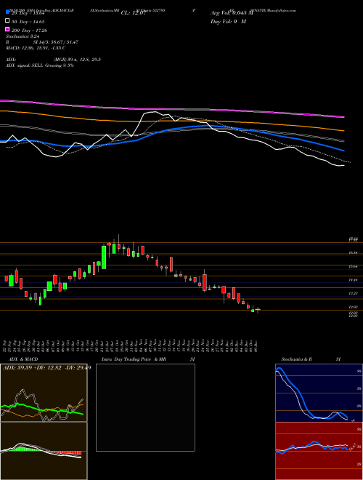363x480 pixels.
Task: Select the '200 Day = 17.26' legend text
Action: [x=30, y=31]
